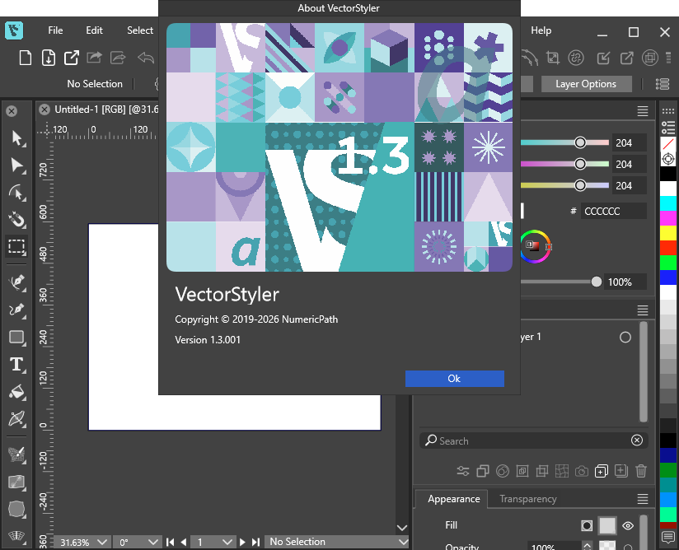Select the direct node selection tool
679x550 pixels.
point(16,165)
